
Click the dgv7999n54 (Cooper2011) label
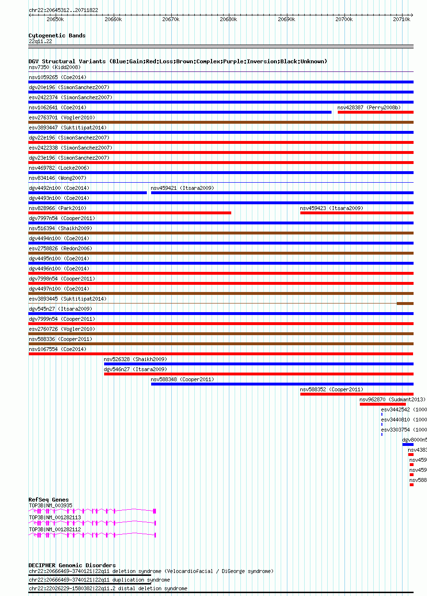pos(62,319)
